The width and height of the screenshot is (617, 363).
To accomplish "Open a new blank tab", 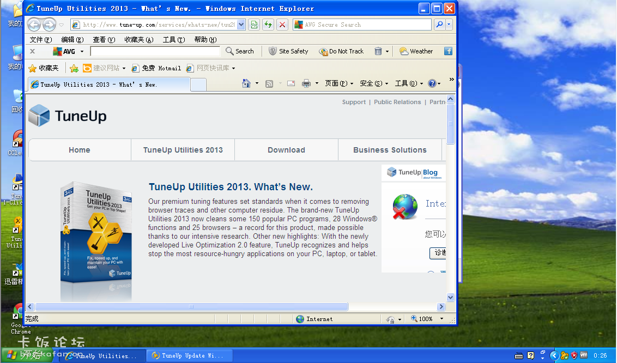I will point(198,84).
